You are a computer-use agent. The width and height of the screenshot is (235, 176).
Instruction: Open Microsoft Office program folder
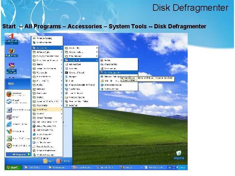[47, 77]
